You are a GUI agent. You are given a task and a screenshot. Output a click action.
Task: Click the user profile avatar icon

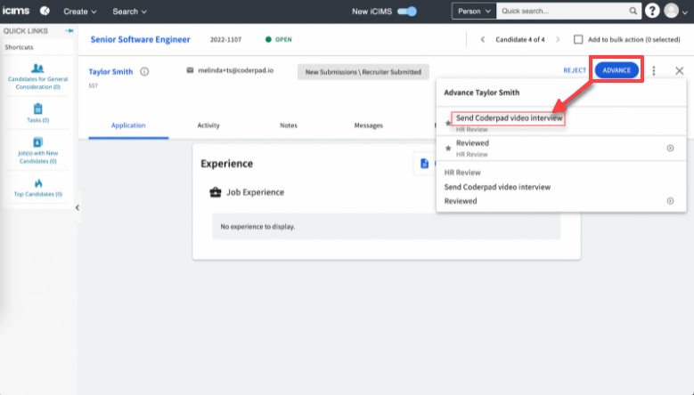pyautogui.click(x=674, y=12)
